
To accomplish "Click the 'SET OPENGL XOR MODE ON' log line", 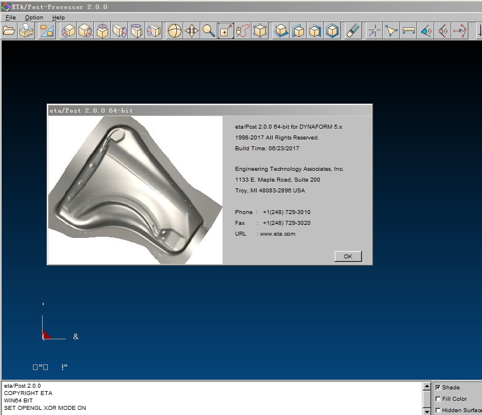I will [45, 408].
